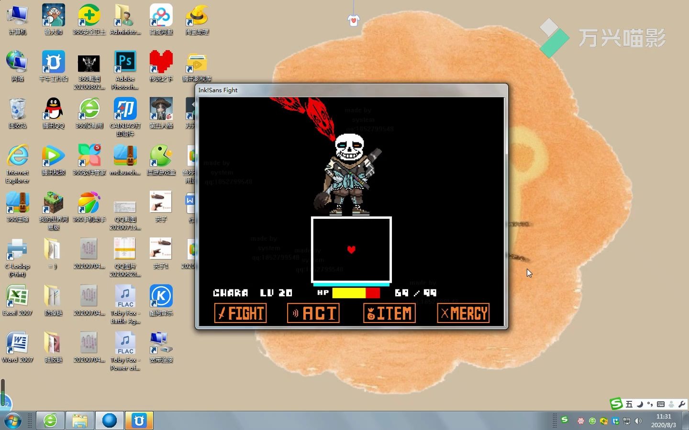
Task: Launch Word 2007 from the desktop
Action: [18, 348]
